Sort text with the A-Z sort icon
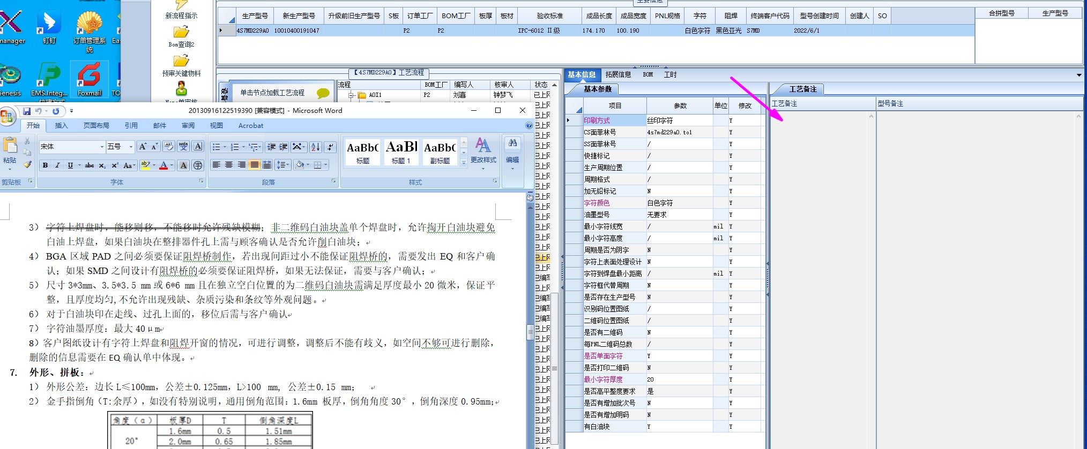Viewport: 1087px width, 449px height. (x=316, y=147)
